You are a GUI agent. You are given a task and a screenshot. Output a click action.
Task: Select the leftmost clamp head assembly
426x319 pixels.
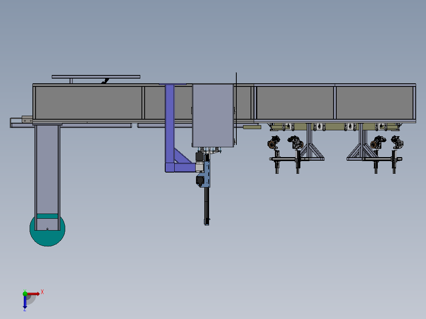pyautogui.click(x=273, y=143)
